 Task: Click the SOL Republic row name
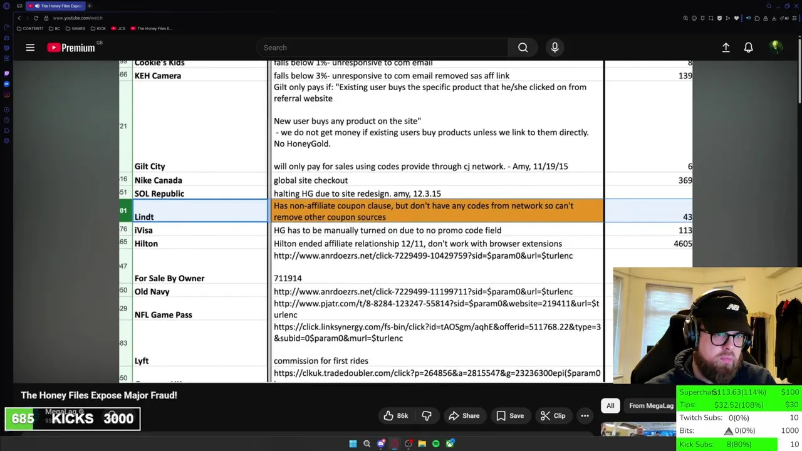point(159,194)
